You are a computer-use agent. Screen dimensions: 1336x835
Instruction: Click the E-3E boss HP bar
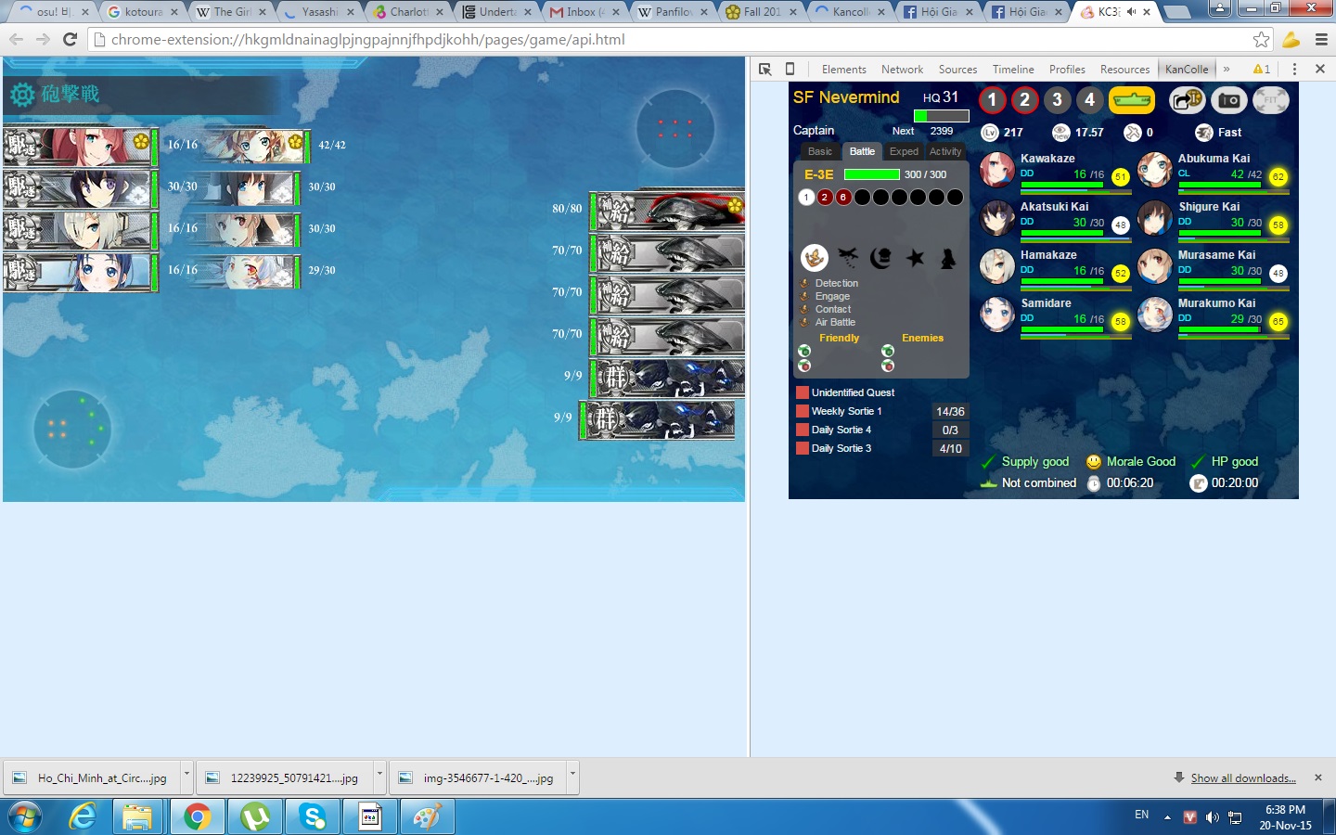871,174
